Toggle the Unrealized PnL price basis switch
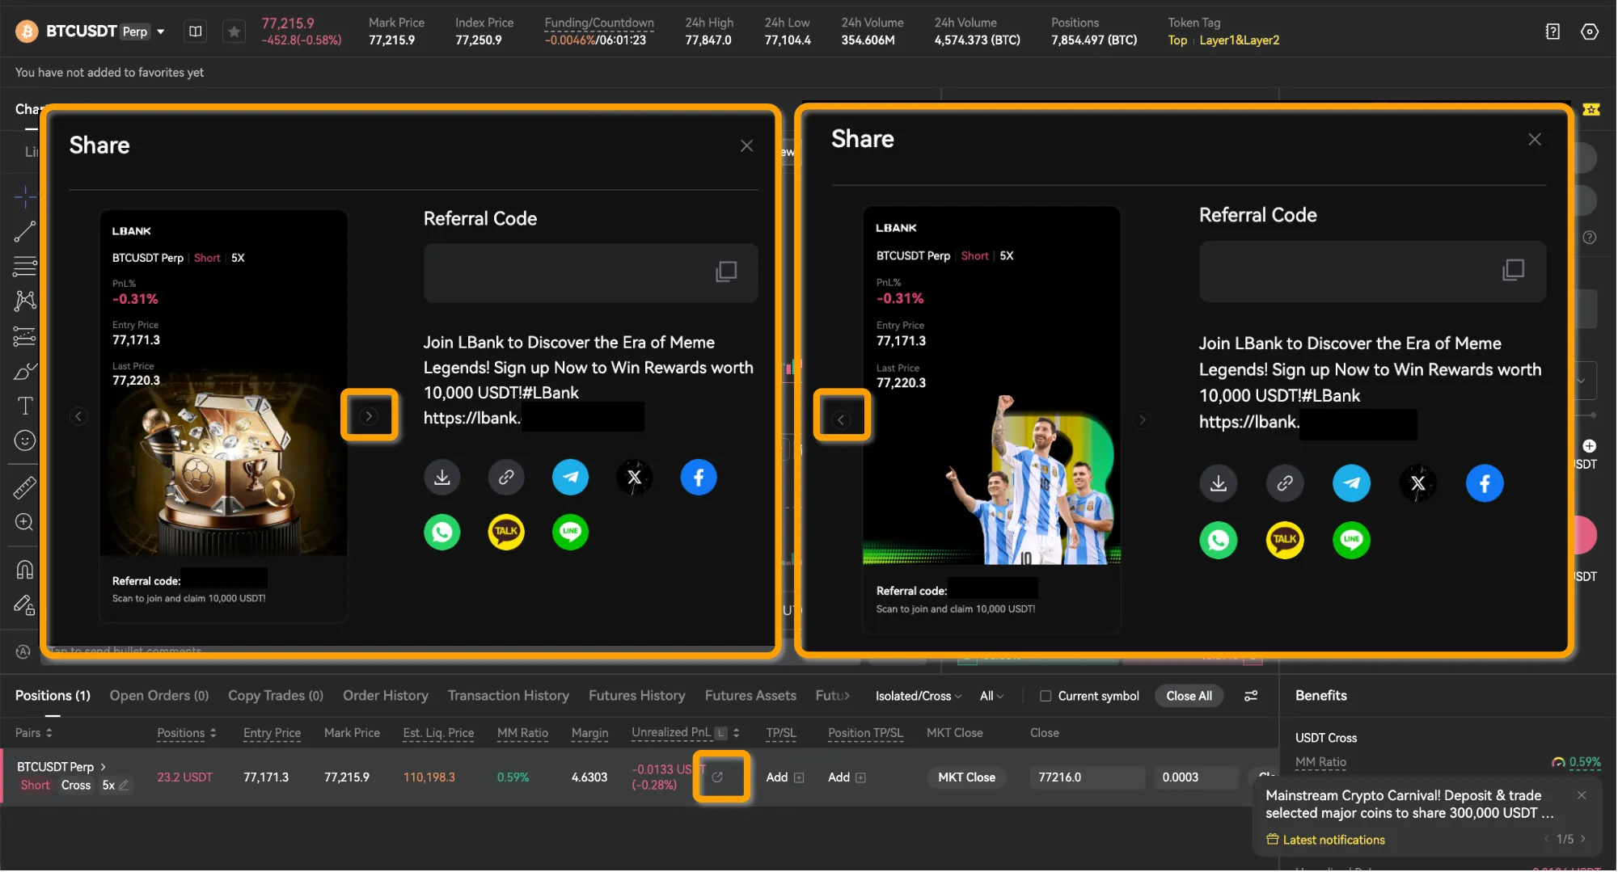The width and height of the screenshot is (1618, 872). pyautogui.click(x=721, y=733)
